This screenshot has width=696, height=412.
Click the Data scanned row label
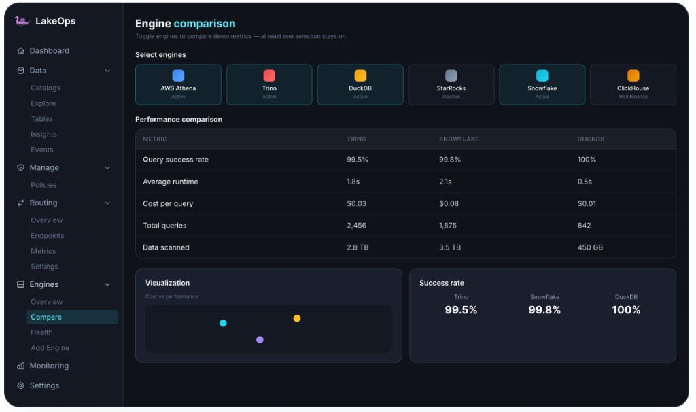[166, 247]
